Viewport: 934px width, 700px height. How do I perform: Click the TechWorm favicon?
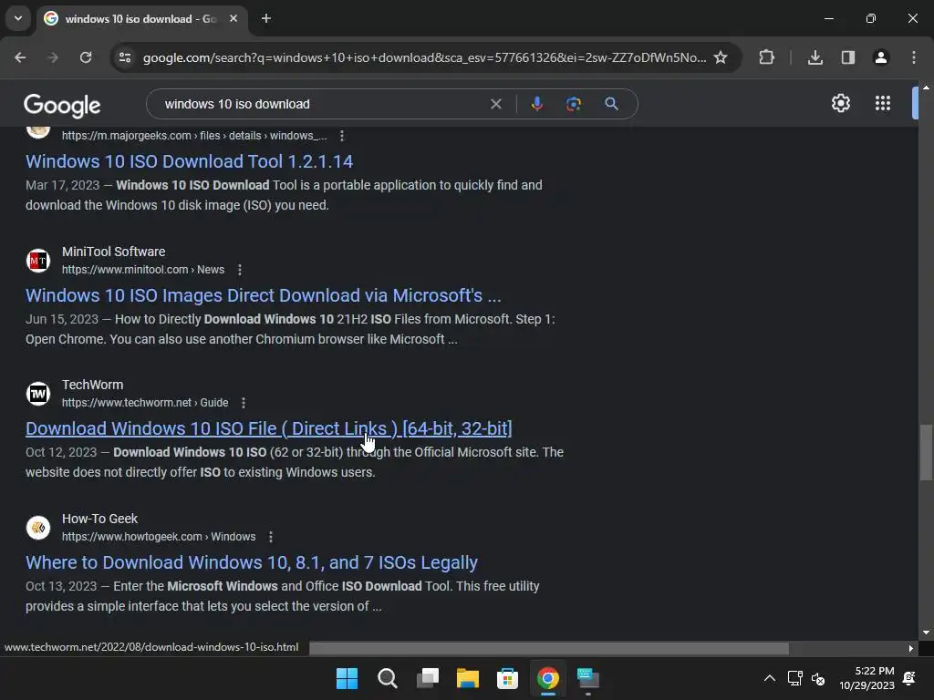(x=38, y=394)
